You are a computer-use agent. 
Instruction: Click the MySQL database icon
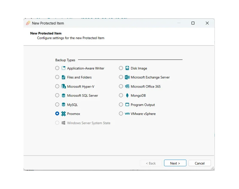63,105
